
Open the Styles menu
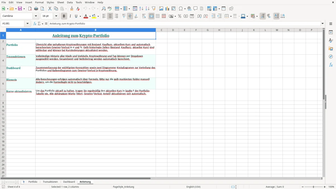(x=50, y=2)
